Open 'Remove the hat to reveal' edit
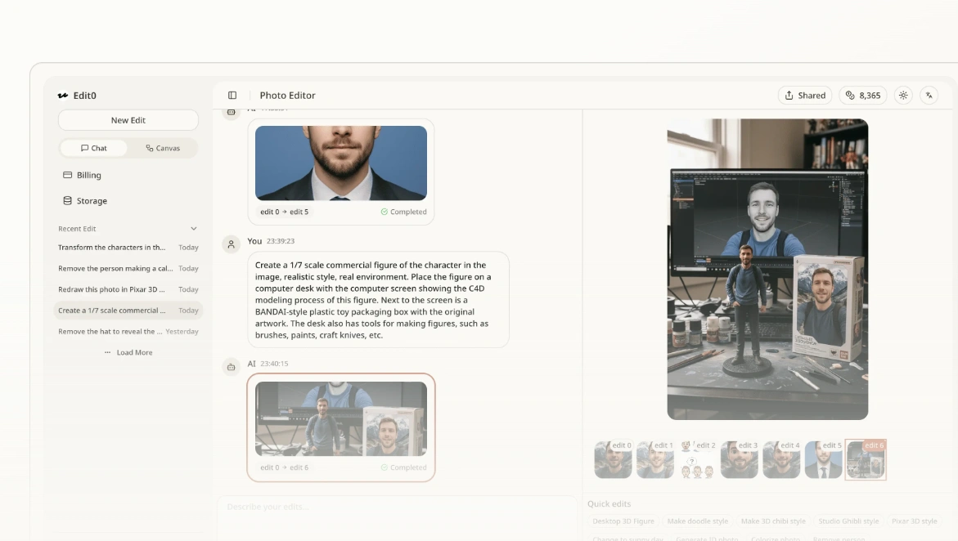The height and width of the screenshot is (541, 958). 106,332
